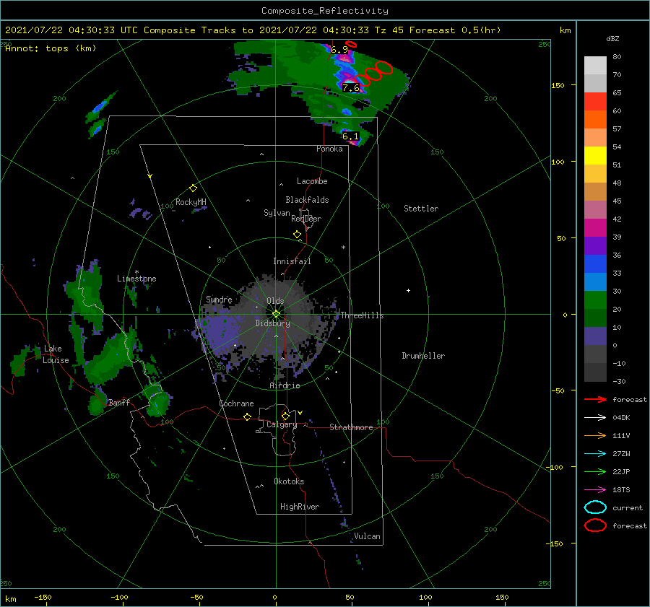
Task: Click the cyan 27ZW arrow in legend
Action: point(595,454)
